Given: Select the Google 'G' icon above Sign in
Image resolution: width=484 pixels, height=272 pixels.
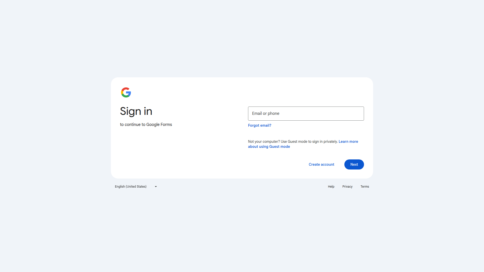Looking at the screenshot, I should (x=126, y=92).
